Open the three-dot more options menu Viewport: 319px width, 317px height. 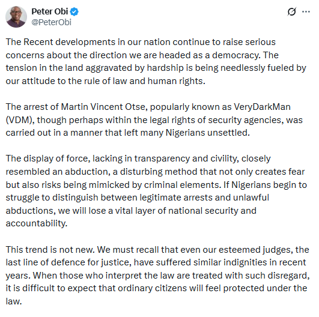306,12
